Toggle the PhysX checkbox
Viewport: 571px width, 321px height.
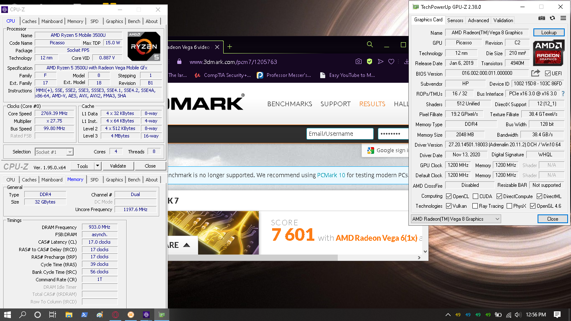click(509, 206)
